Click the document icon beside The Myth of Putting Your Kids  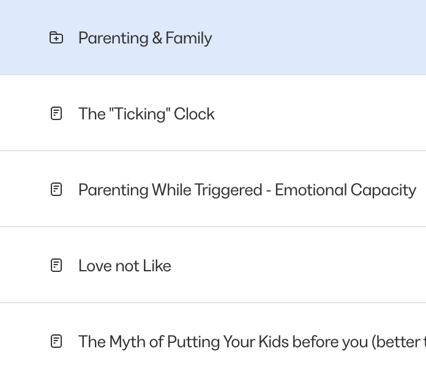coord(56,341)
